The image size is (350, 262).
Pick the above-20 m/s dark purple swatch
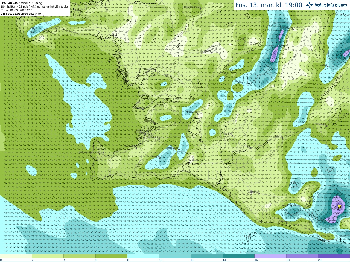tap(334, 256)
